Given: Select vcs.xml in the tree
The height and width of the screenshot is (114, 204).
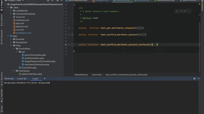Looking at the screenshot, I should coord(20,29).
